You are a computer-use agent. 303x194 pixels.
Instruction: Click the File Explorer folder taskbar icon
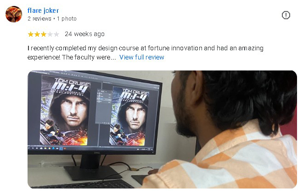coord(45,148)
